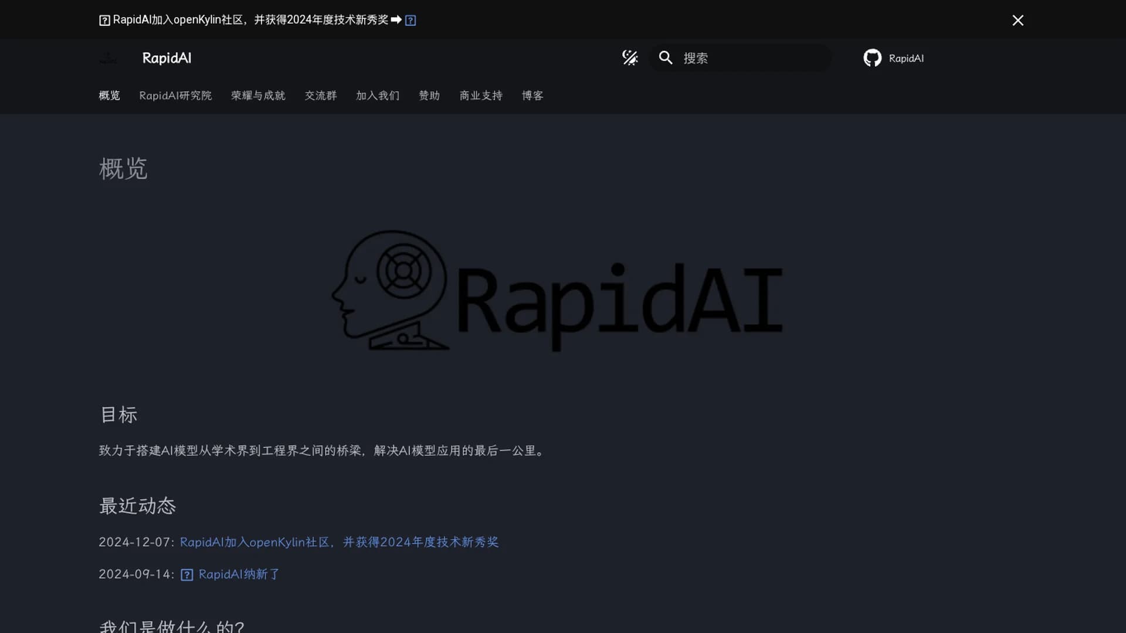Focus the 搜索 search field

(x=740, y=58)
